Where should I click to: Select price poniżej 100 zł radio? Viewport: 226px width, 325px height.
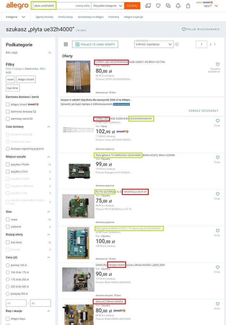click(8, 265)
